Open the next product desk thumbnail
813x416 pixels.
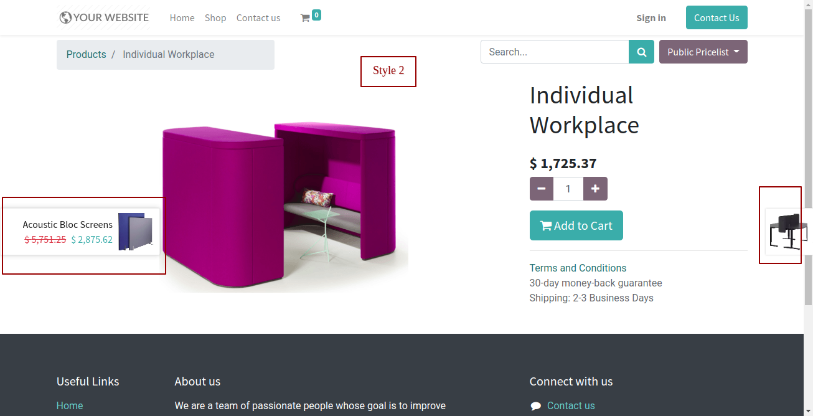[x=786, y=232]
